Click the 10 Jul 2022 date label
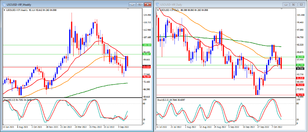 109,127
